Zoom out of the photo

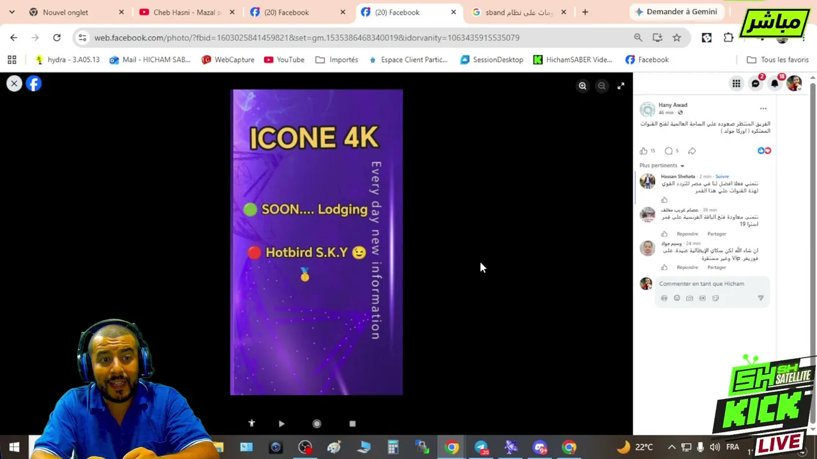(x=602, y=86)
